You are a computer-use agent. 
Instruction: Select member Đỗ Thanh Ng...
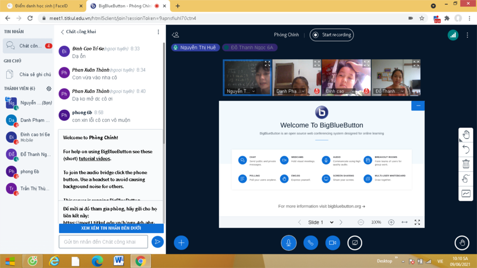pyautogui.click(x=28, y=154)
